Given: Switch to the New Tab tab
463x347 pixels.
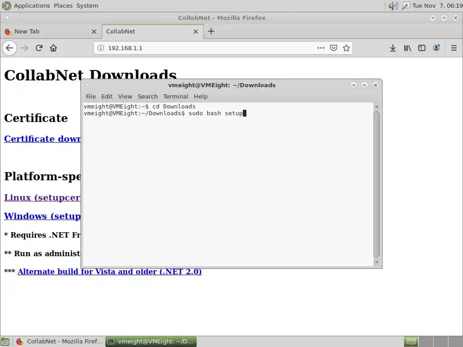Looking at the screenshot, I should [51, 31].
